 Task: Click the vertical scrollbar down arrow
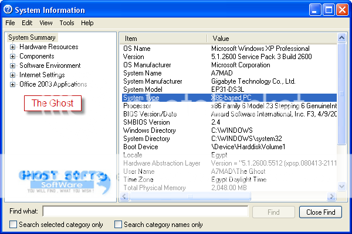341,186
